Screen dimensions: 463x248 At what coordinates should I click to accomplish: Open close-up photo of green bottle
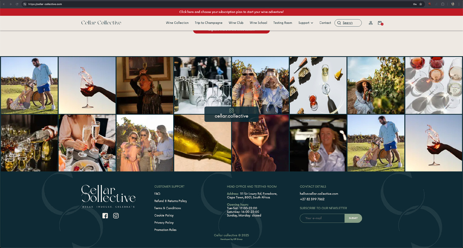click(203, 143)
